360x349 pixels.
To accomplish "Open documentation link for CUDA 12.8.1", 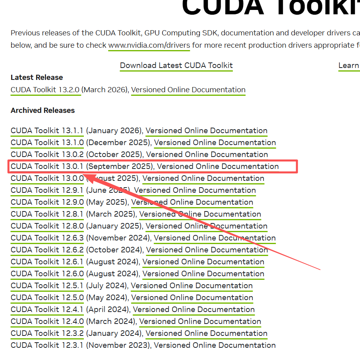I will [200, 214].
